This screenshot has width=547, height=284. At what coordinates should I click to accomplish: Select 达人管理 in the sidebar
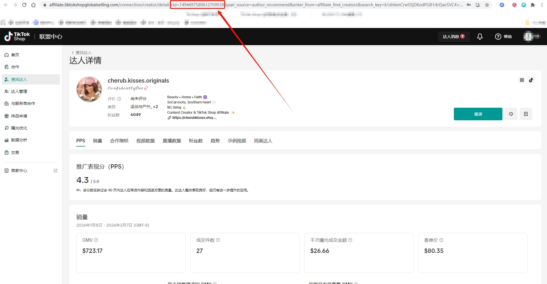19,91
